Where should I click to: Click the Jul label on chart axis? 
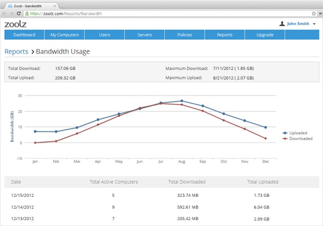coord(161,161)
